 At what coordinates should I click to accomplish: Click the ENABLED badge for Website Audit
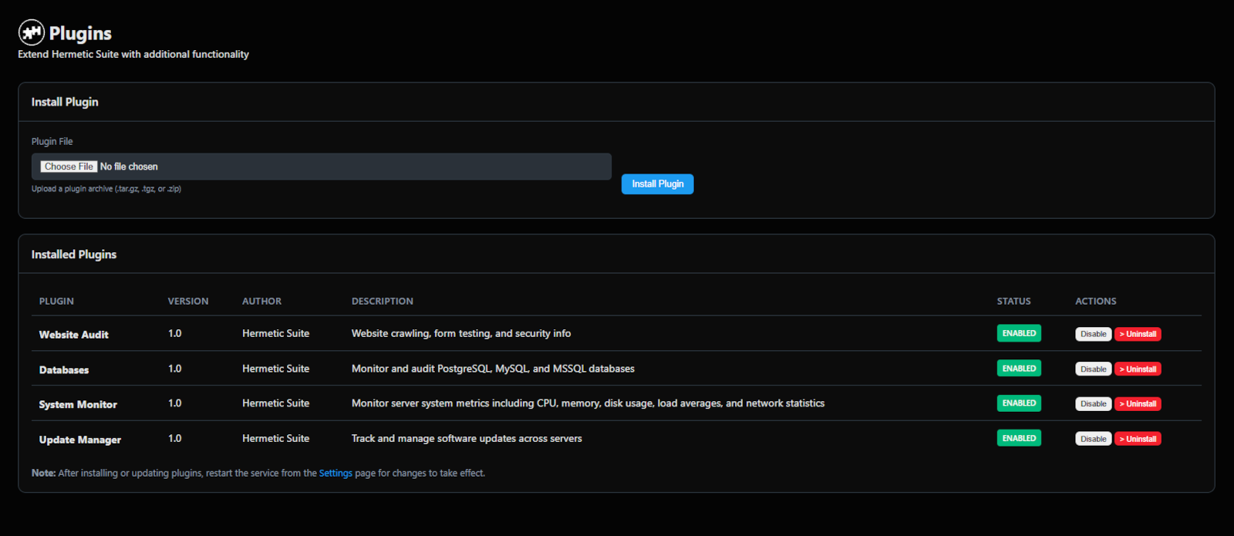(1019, 333)
